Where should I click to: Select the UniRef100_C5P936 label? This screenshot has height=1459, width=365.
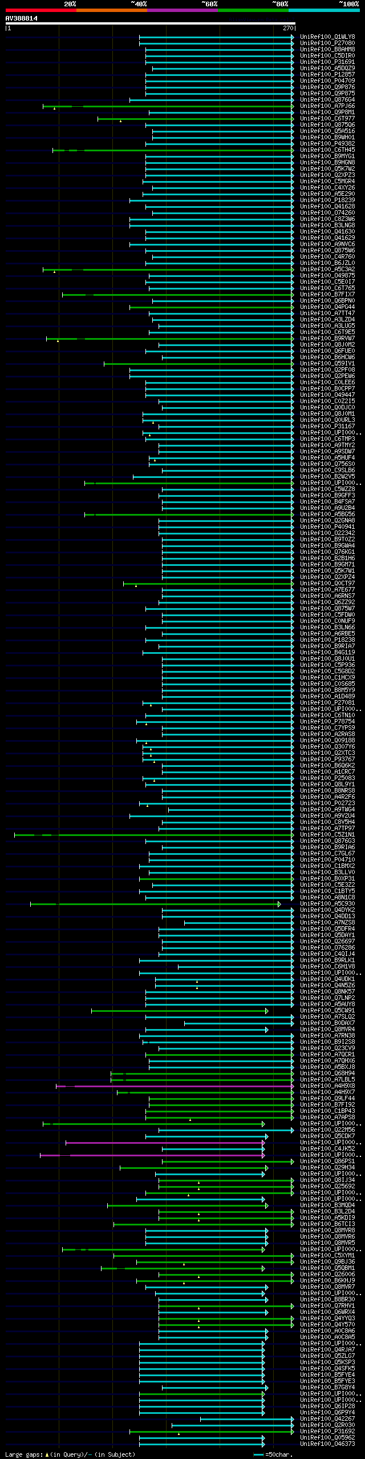327,665
